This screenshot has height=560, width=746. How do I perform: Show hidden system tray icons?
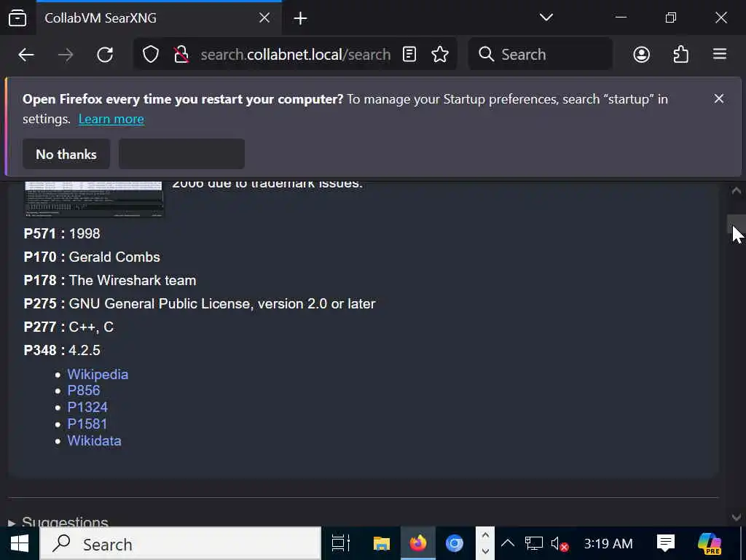coord(508,543)
